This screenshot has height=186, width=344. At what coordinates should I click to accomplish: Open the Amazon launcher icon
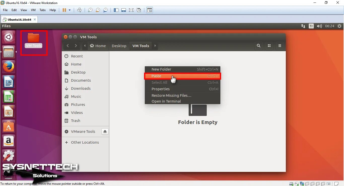(9, 141)
